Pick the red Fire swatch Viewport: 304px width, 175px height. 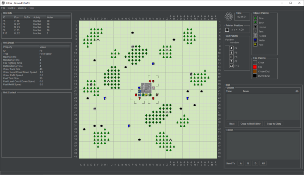(x=255, y=67)
